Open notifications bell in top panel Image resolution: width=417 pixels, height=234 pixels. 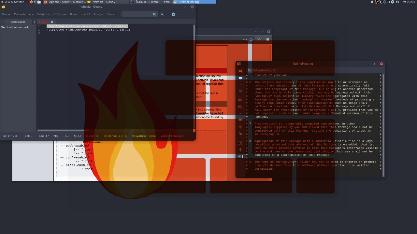tap(372, 2)
